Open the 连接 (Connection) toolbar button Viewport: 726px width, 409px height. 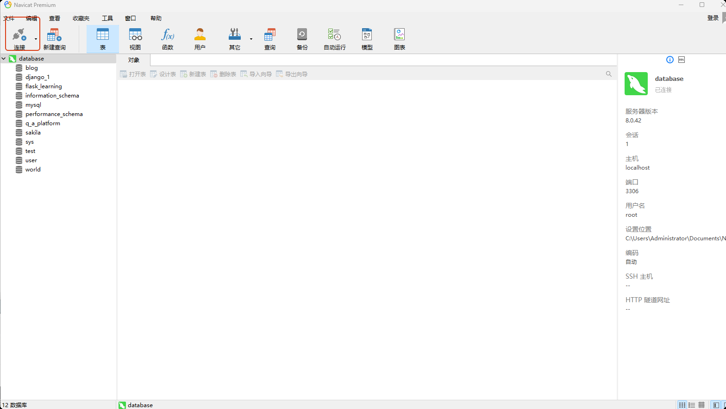click(x=19, y=39)
